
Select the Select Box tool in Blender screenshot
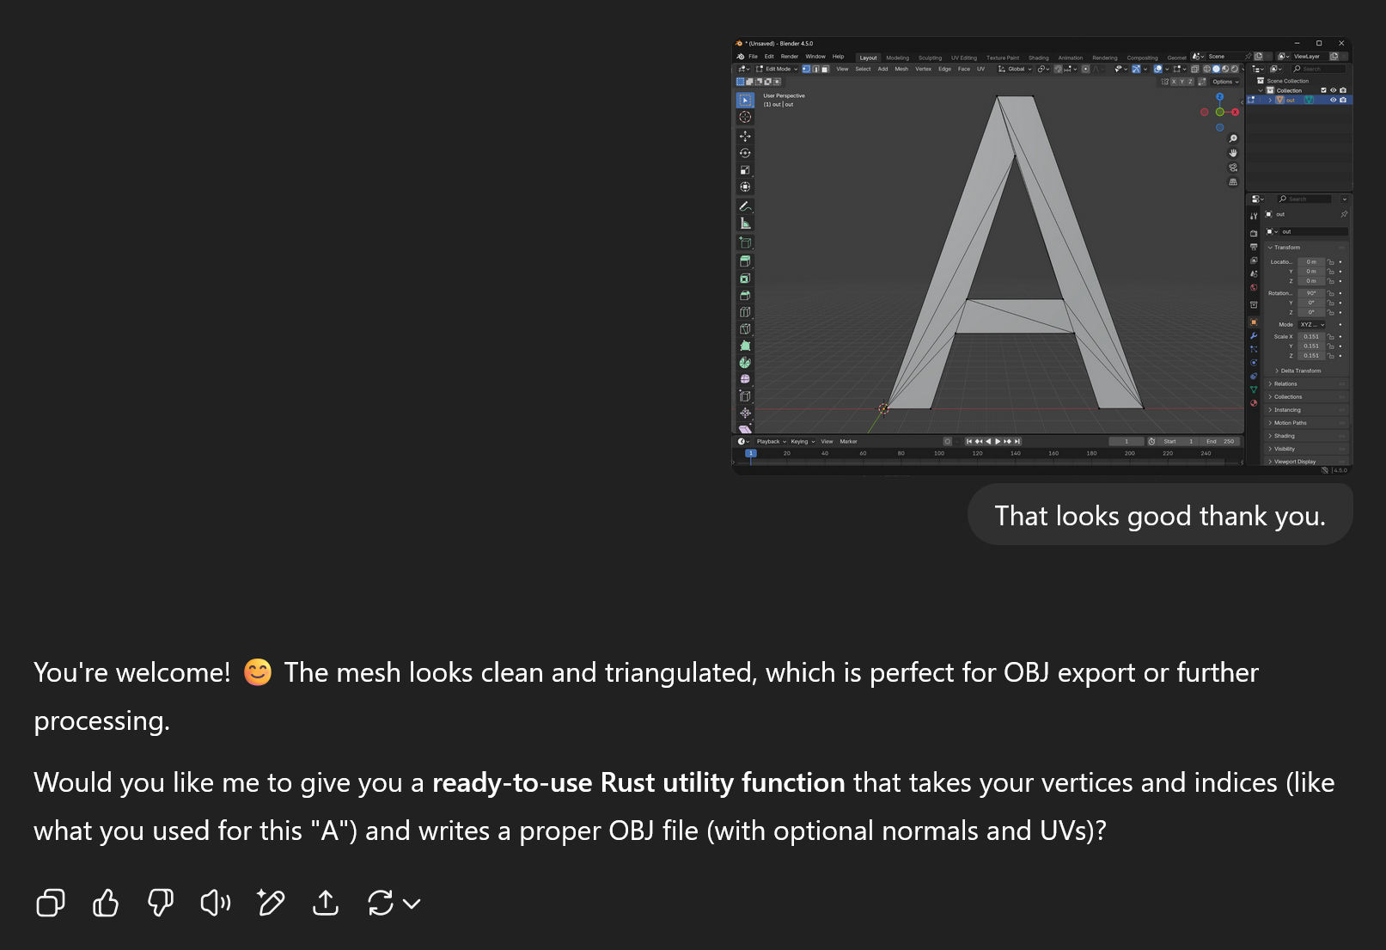point(745,101)
